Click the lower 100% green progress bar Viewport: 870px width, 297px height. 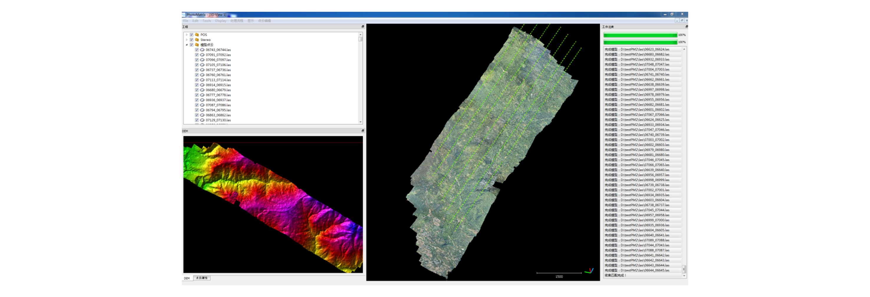point(640,42)
